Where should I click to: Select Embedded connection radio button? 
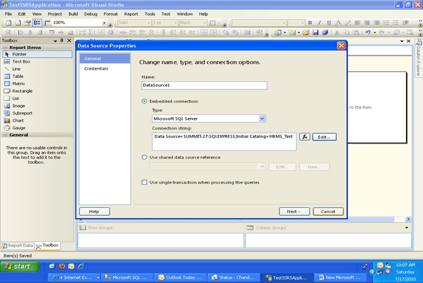pos(144,102)
